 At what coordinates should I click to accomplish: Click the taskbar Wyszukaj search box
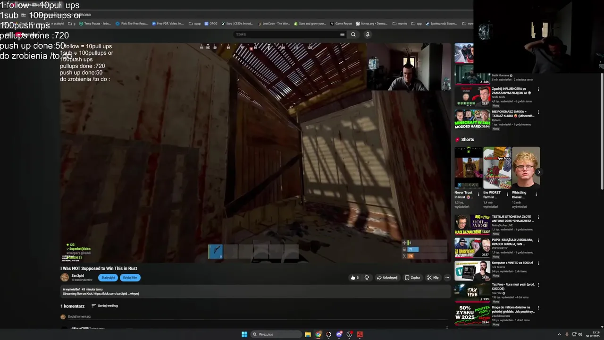coord(276,334)
